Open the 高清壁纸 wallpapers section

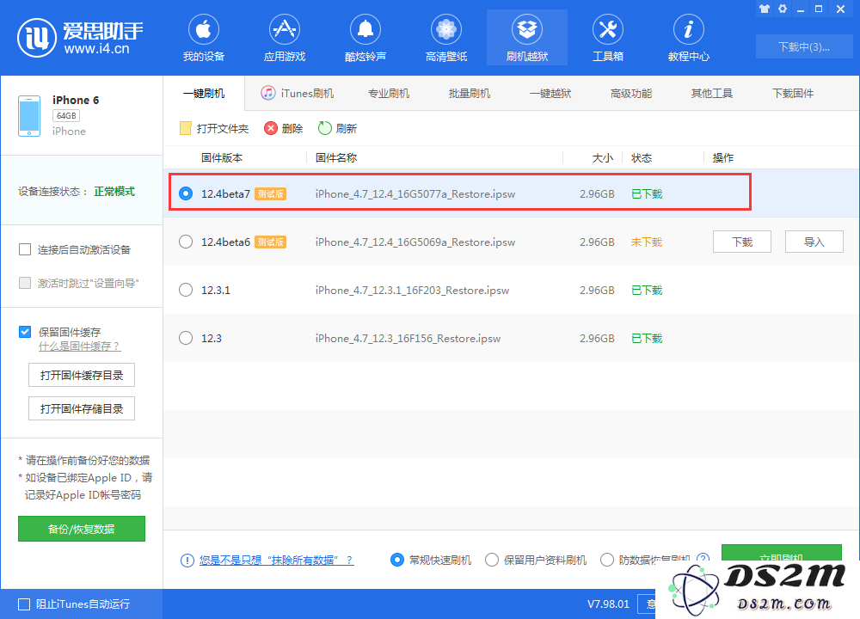pos(445,38)
